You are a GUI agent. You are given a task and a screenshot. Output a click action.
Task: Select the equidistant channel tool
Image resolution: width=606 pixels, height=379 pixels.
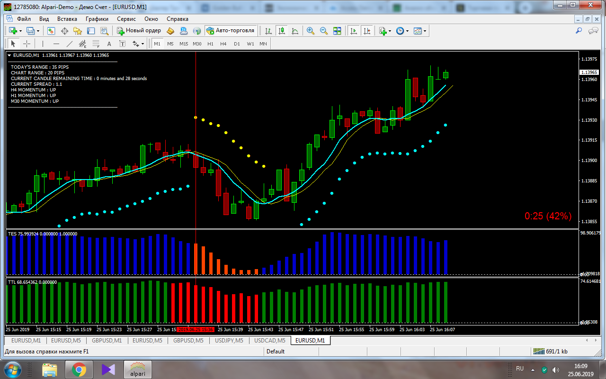pos(83,44)
